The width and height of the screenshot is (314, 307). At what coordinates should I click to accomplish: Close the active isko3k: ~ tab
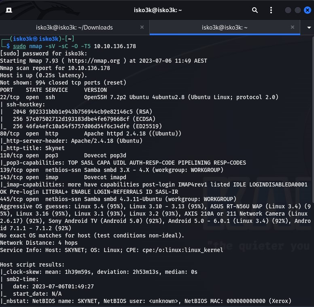(293, 28)
